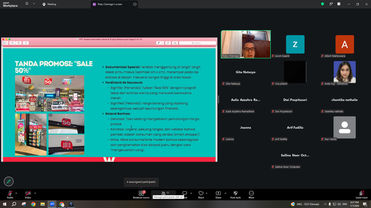Click the taskbar clock showing 6:37 PM
The width and height of the screenshot is (371, 208).
[x=354, y=204]
